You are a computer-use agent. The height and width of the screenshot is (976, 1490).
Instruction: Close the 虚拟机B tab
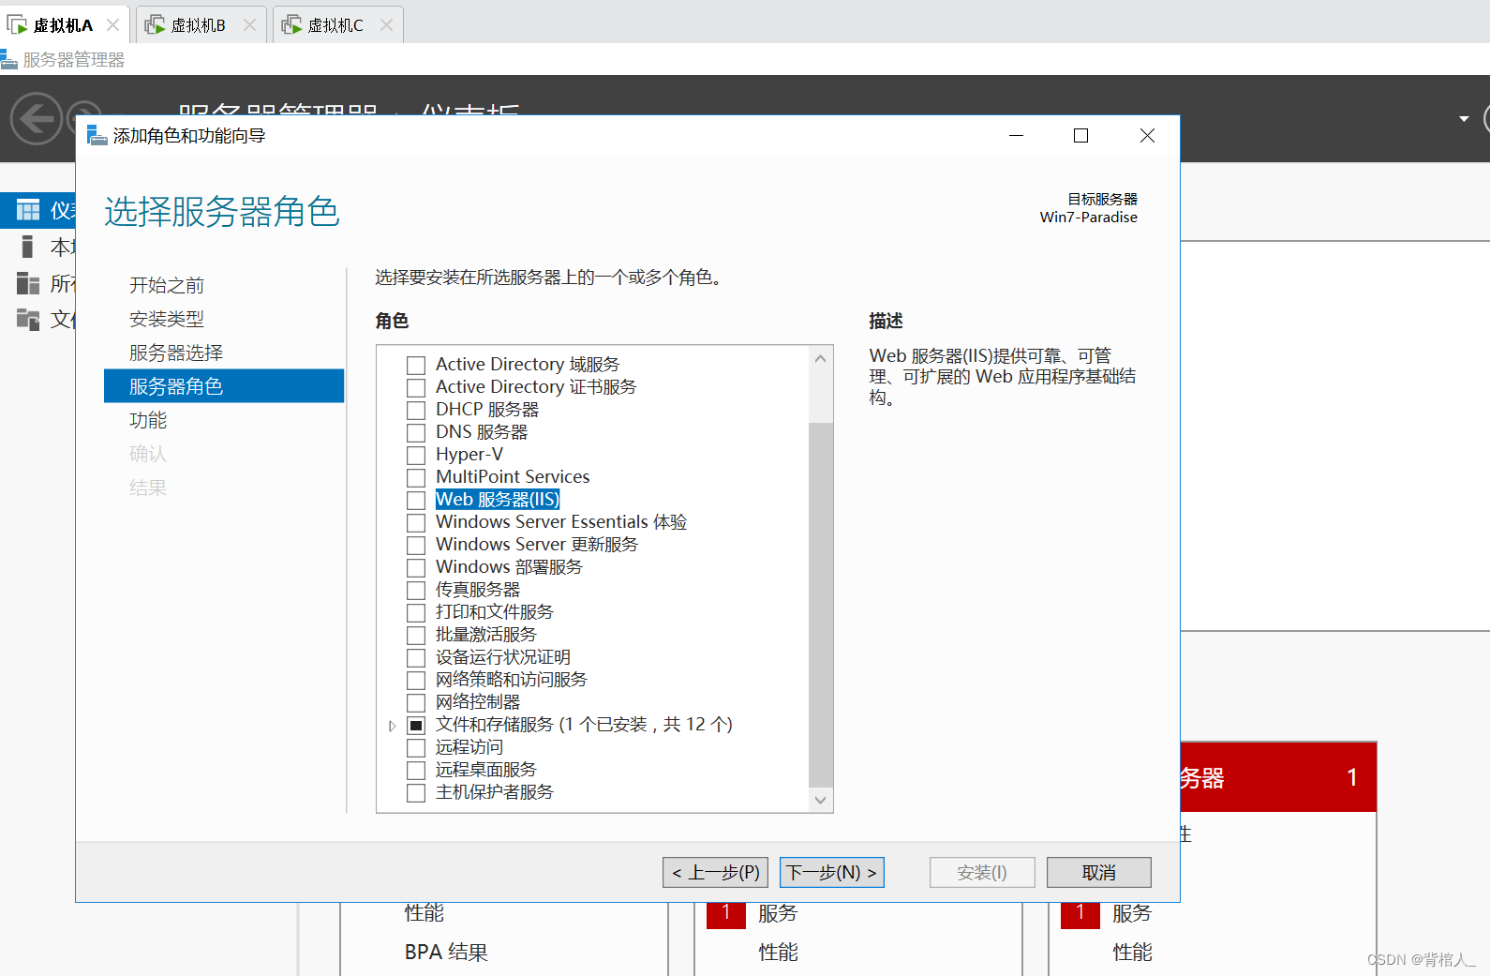coord(249,25)
